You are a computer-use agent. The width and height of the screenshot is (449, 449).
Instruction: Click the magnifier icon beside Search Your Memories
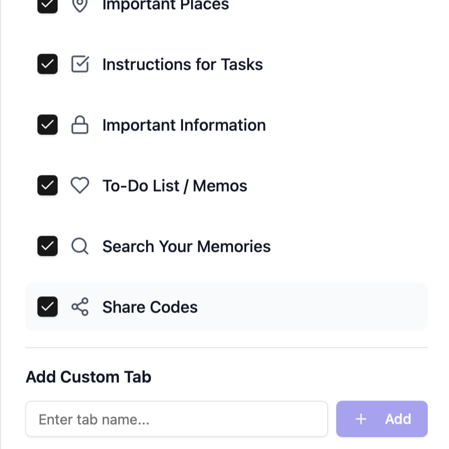click(x=80, y=246)
